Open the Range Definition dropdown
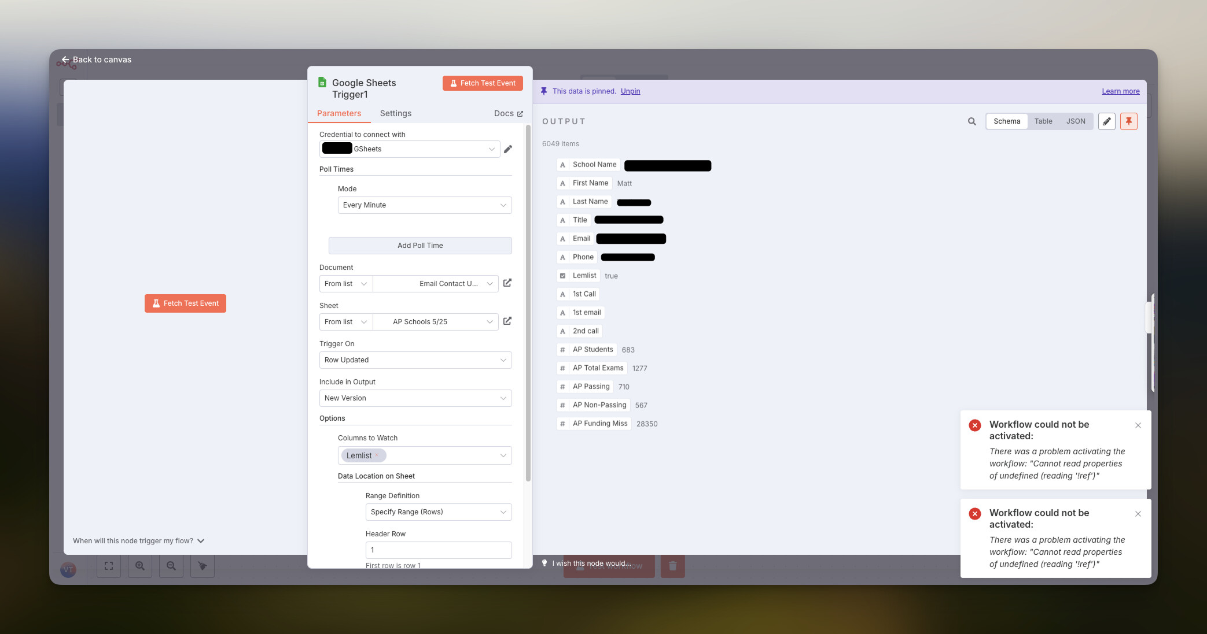Viewport: 1207px width, 634px height. 438,512
